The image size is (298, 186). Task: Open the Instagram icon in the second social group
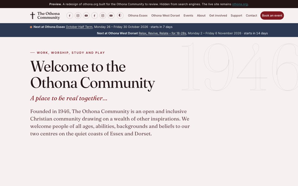pyautogui.click(x=103, y=15)
